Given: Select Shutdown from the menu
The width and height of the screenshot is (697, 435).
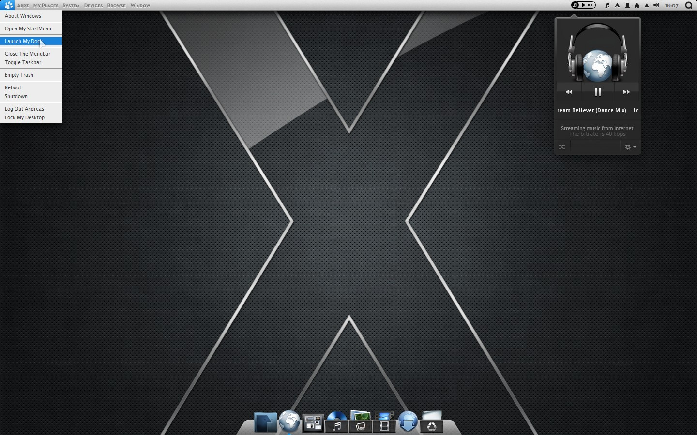Looking at the screenshot, I should (31, 96).
